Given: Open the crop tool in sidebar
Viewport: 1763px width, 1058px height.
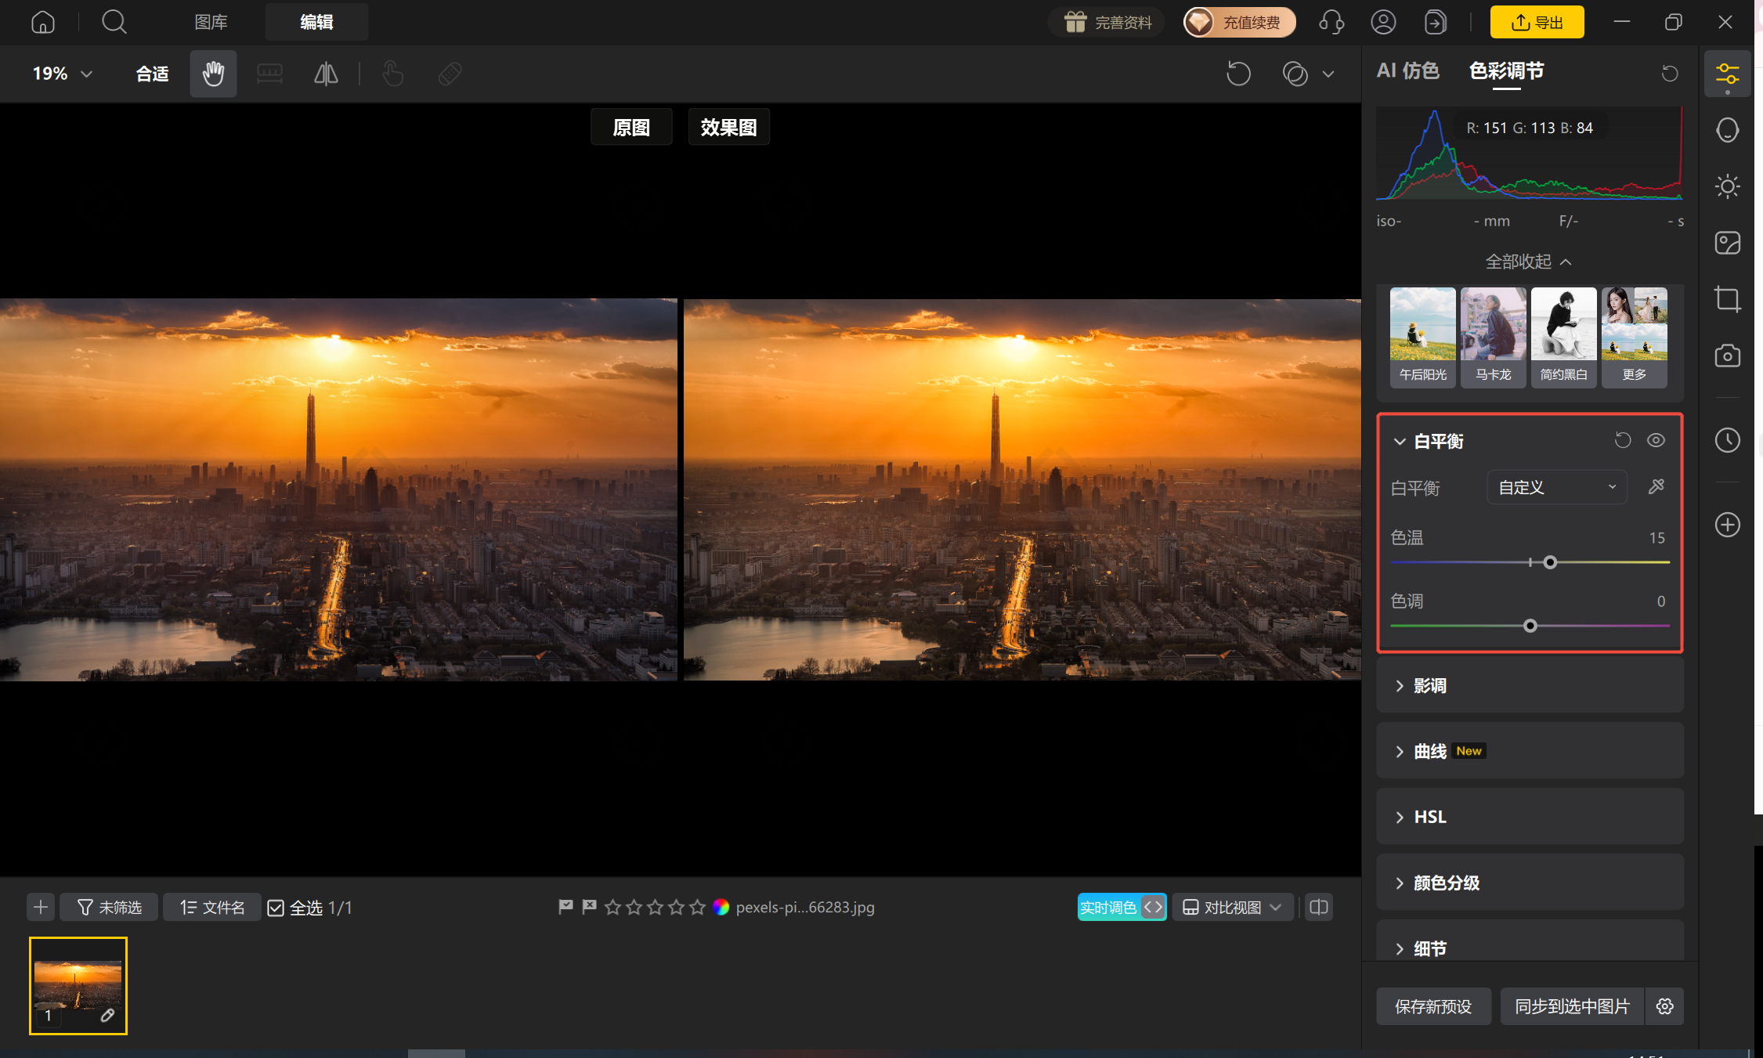Looking at the screenshot, I should (1728, 299).
